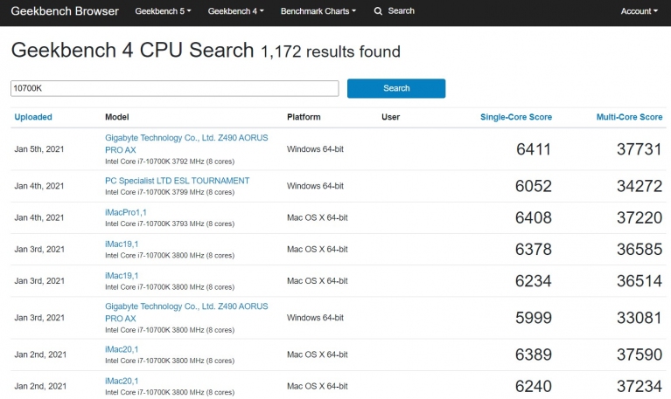The image size is (671, 399).
Task: Open the iMac19,1 result scoring 6378
Action: pyautogui.click(x=122, y=244)
